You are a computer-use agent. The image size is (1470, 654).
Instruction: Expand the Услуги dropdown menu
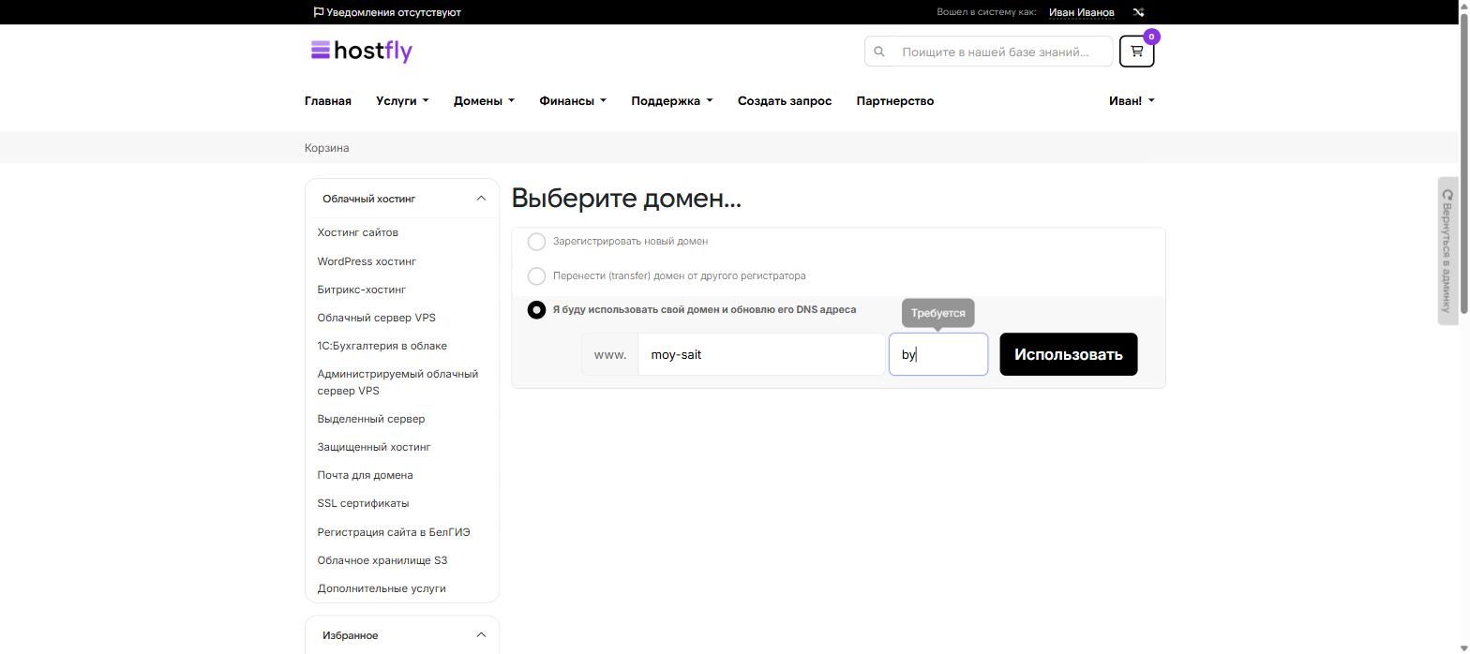(402, 101)
